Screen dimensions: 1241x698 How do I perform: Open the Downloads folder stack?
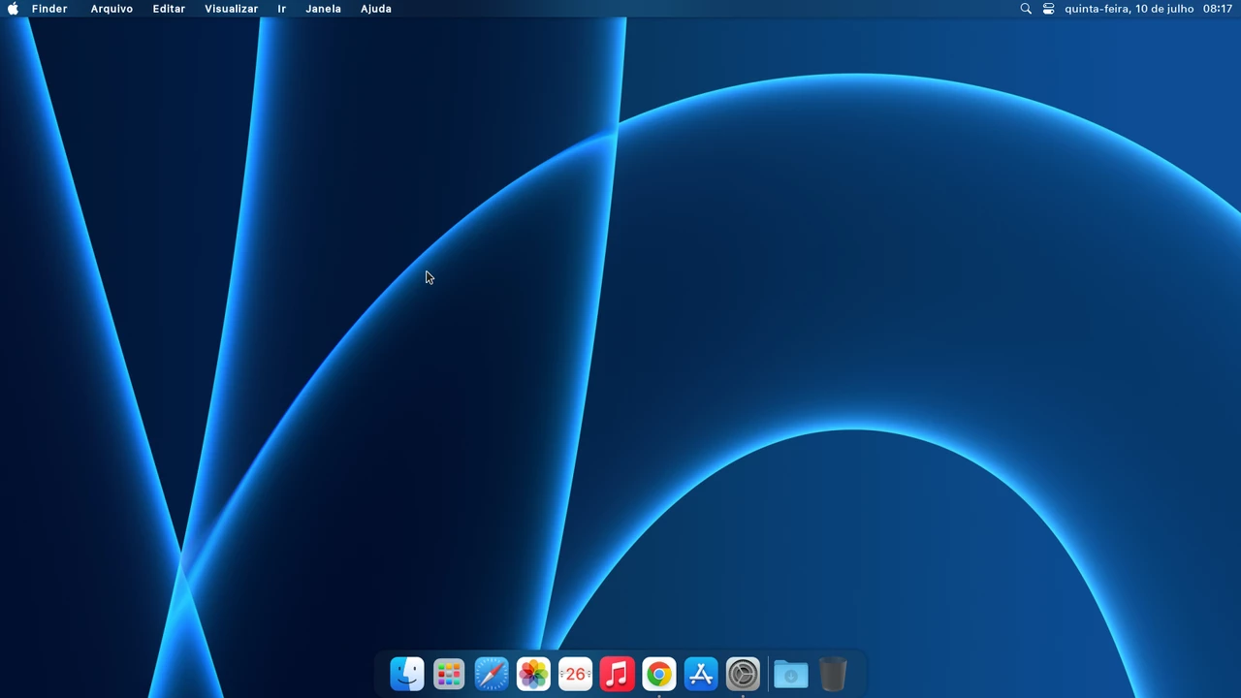click(x=790, y=674)
